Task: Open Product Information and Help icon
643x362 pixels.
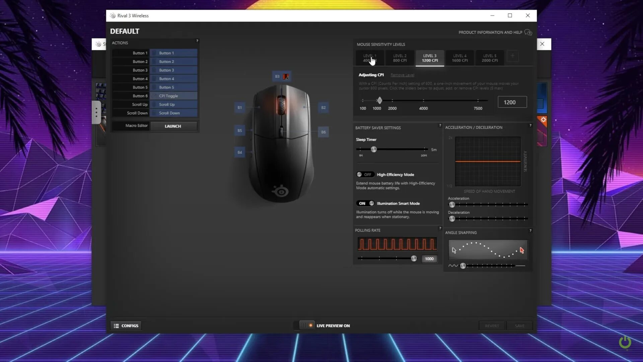Action: [528, 32]
